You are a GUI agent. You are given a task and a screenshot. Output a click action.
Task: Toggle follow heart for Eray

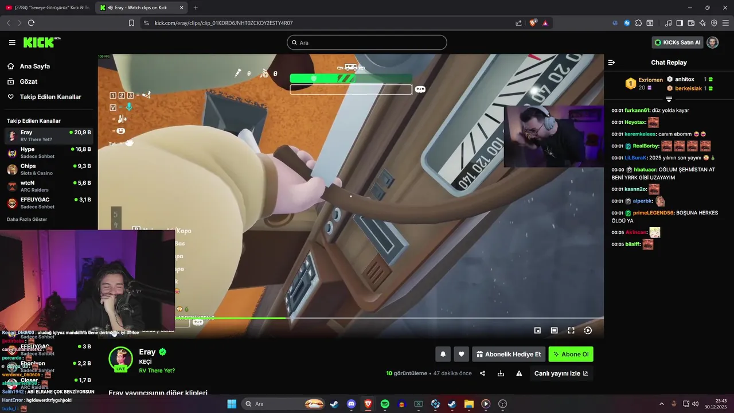tap(462, 354)
